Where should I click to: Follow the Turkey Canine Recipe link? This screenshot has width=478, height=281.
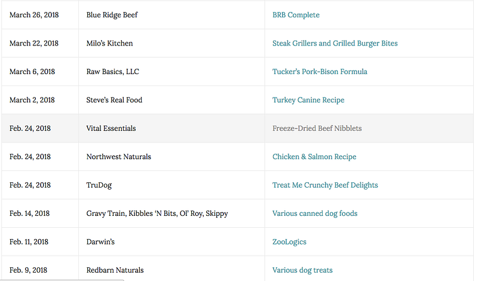(x=308, y=100)
